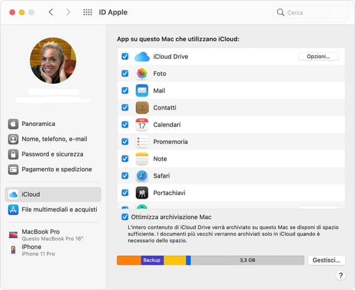Uncheck the Safari checkbox
This screenshot has width=355, height=290.
tap(125, 176)
